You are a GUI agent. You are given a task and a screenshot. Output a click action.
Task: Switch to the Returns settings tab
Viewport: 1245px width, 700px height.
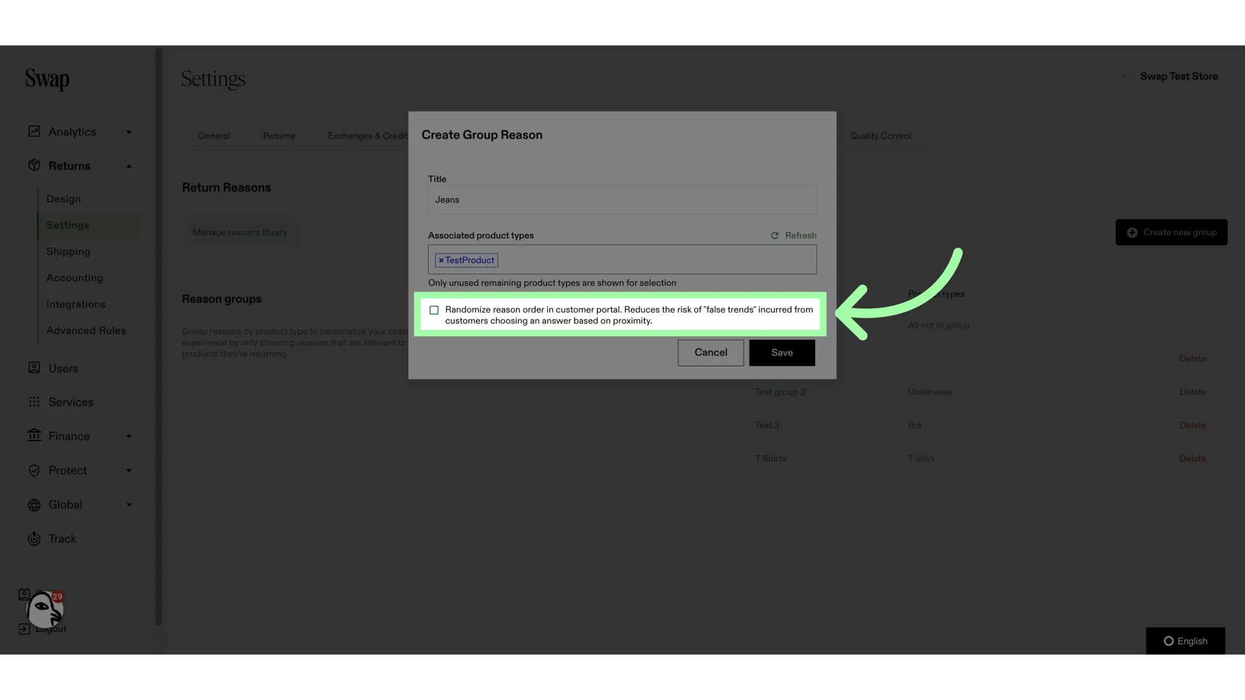[x=279, y=136]
